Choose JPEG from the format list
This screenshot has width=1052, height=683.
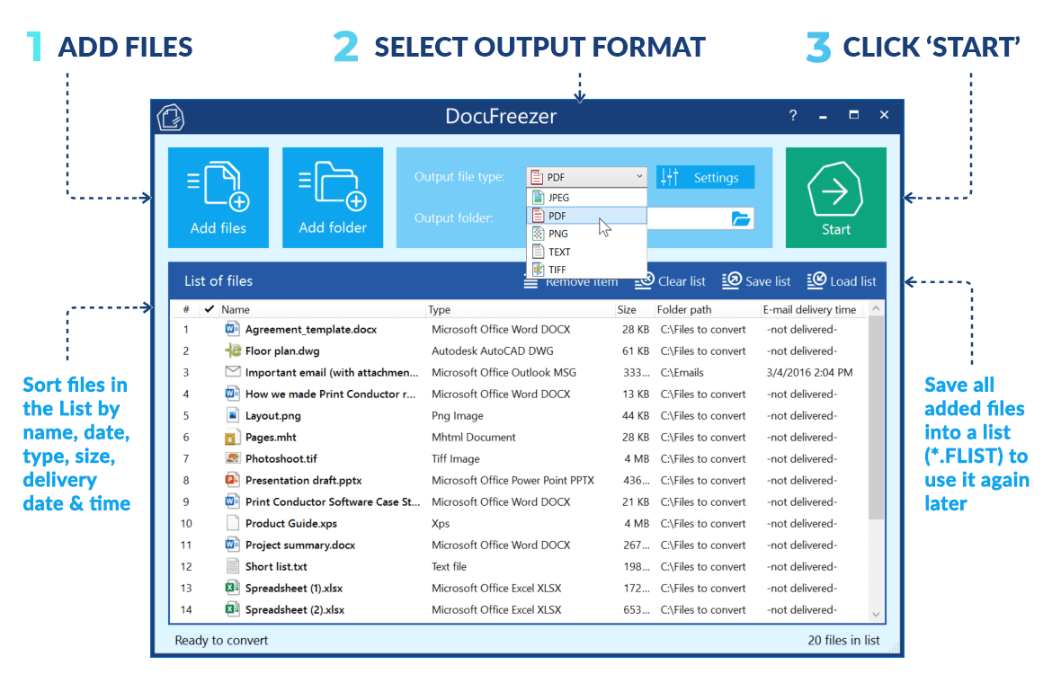586,197
